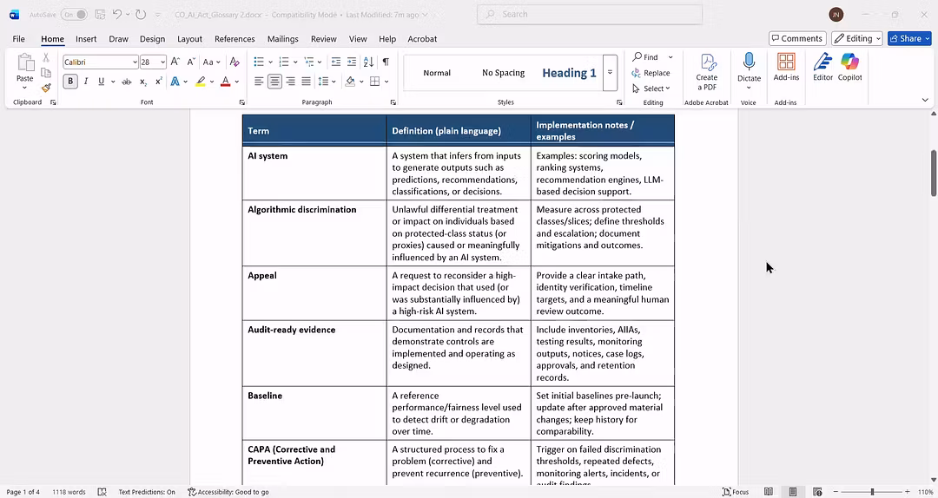Open the Calibri font name dropdown
The height and width of the screenshot is (498, 938).
(x=135, y=62)
